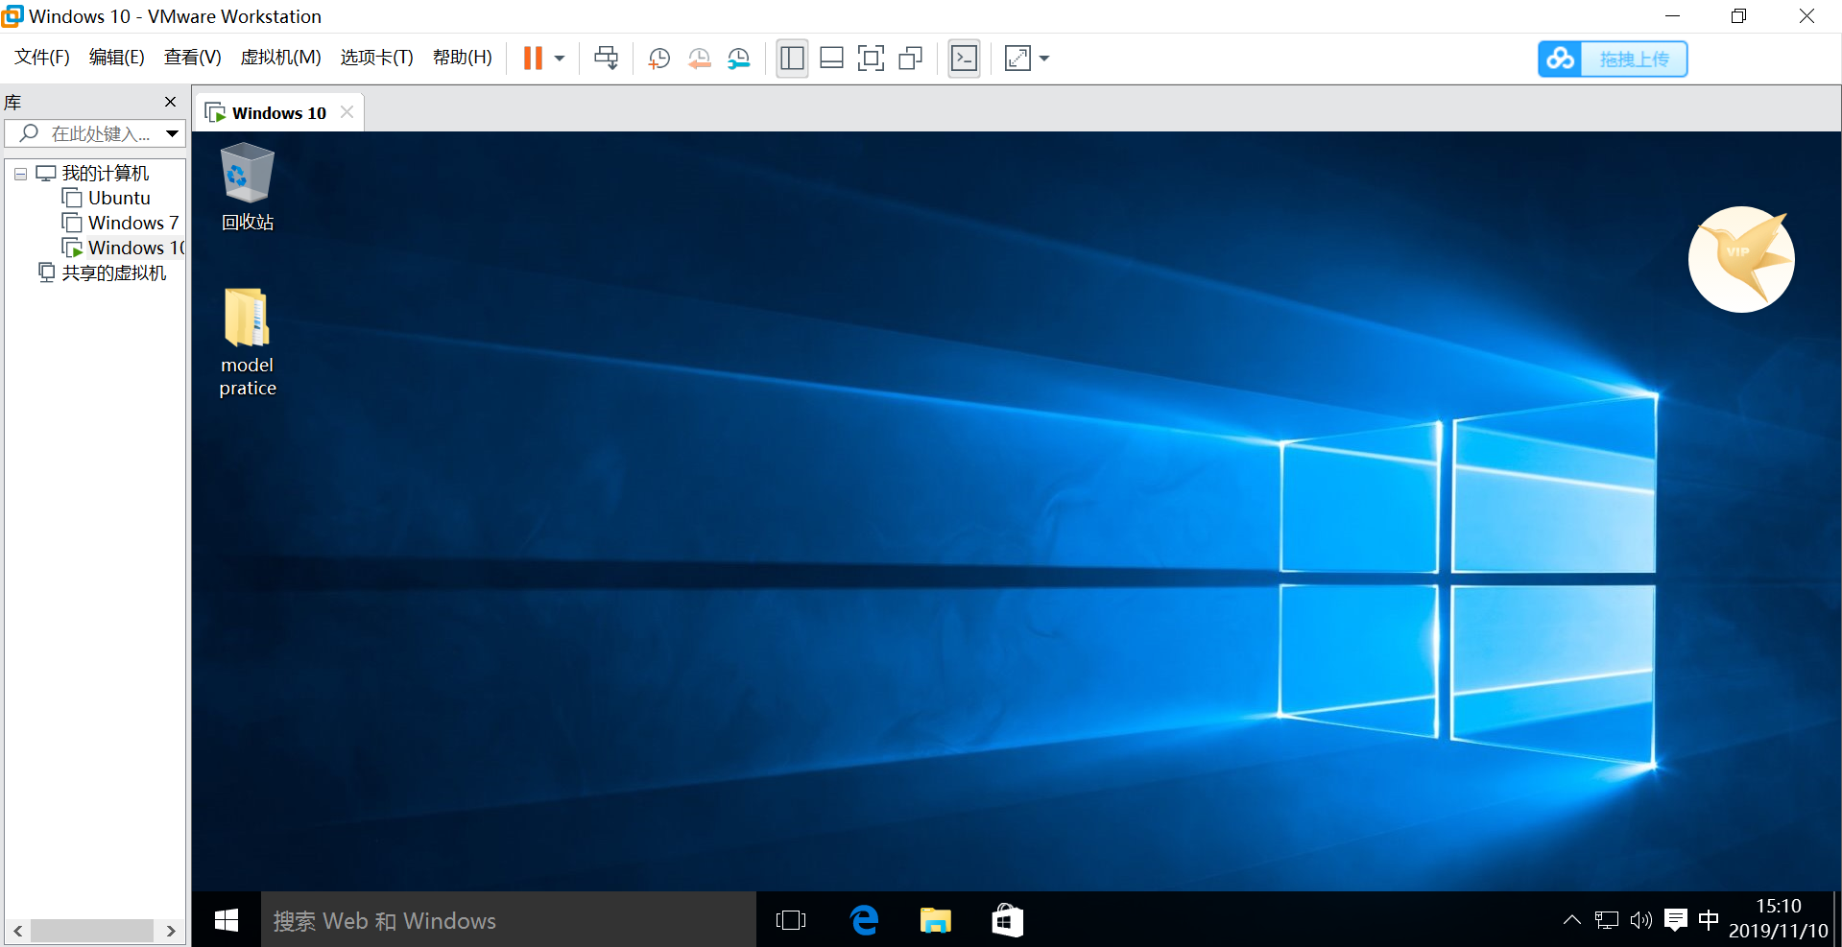
Task: Open Microsoft Edge from the taskbar
Action: [x=863, y=919]
